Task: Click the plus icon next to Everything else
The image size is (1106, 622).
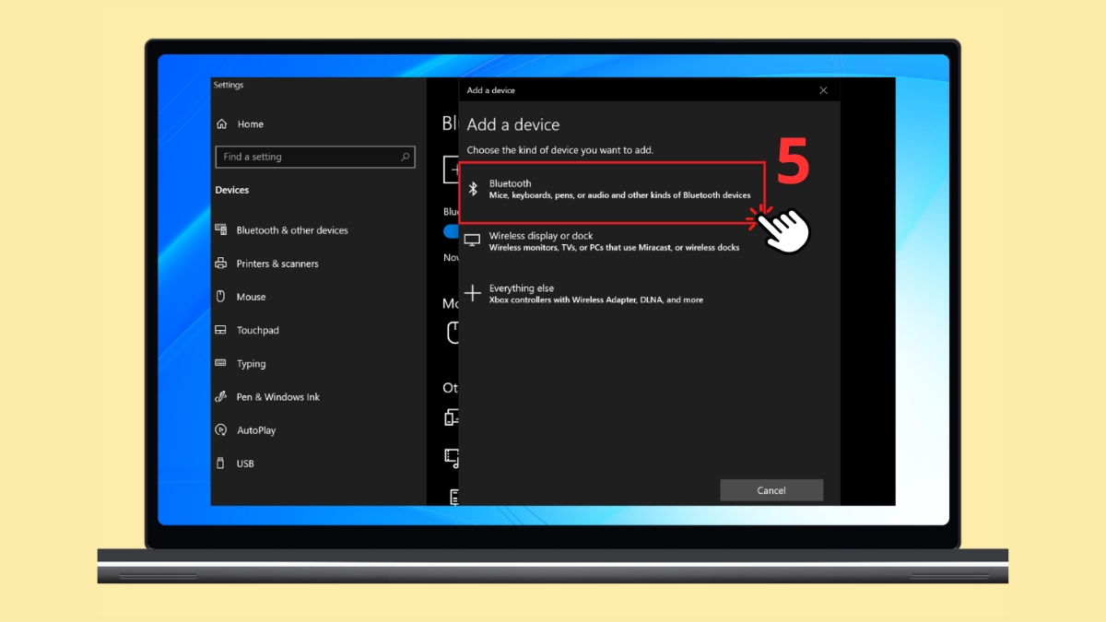Action: tap(473, 292)
